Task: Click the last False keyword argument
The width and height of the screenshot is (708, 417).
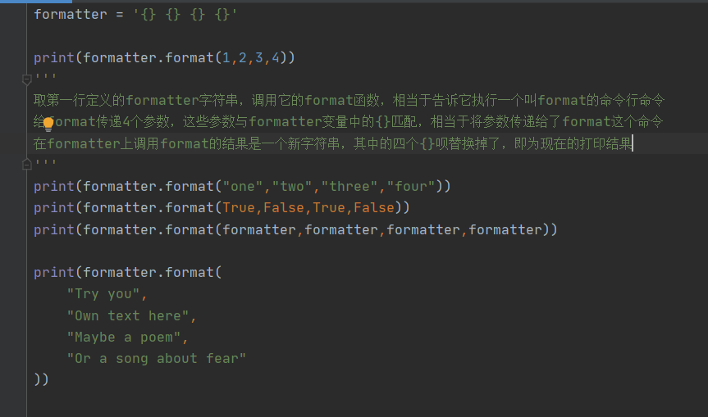Action: [x=374, y=208]
